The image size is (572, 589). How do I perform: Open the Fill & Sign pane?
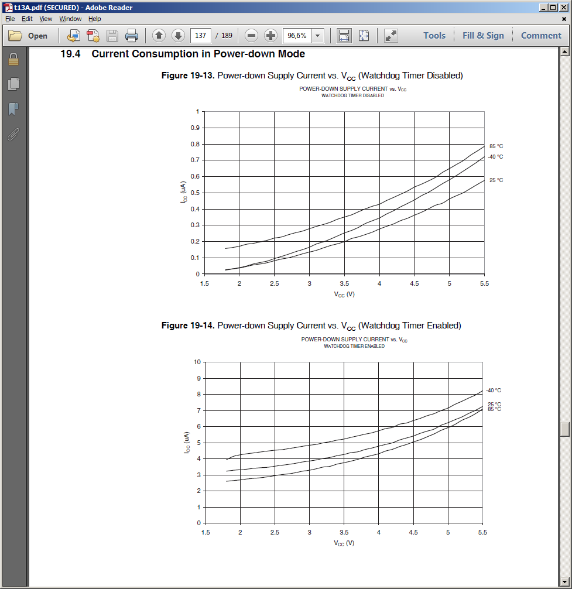click(483, 36)
